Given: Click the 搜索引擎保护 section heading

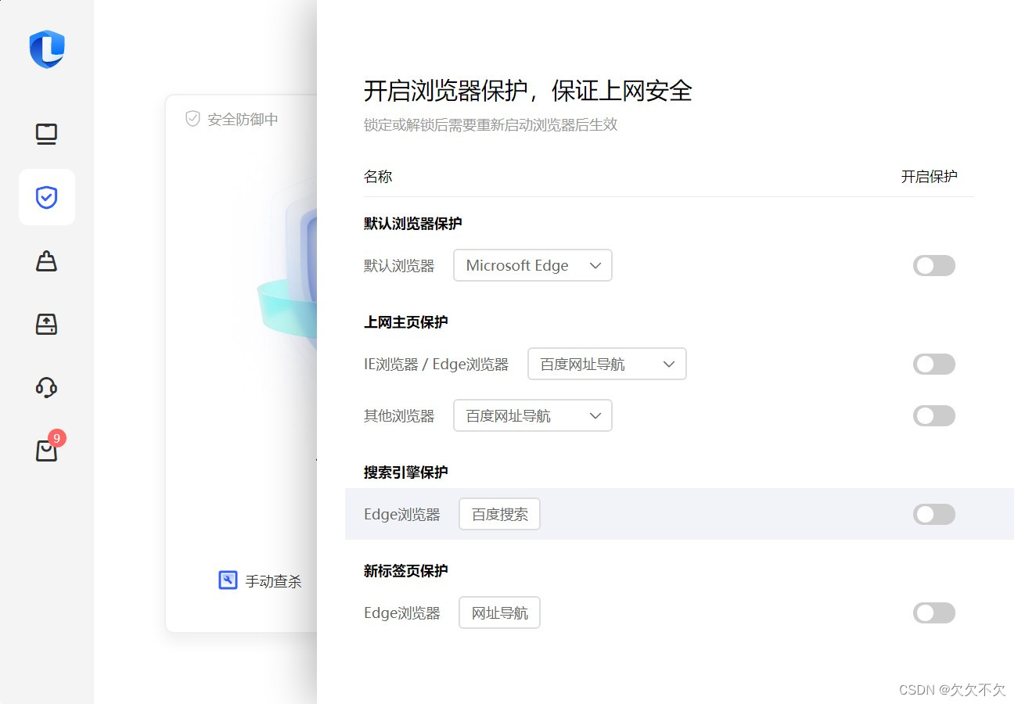Looking at the screenshot, I should 406,472.
